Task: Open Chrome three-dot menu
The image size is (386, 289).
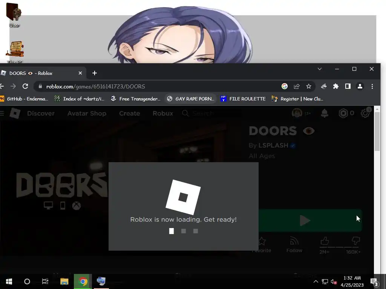Action: pyautogui.click(x=372, y=86)
